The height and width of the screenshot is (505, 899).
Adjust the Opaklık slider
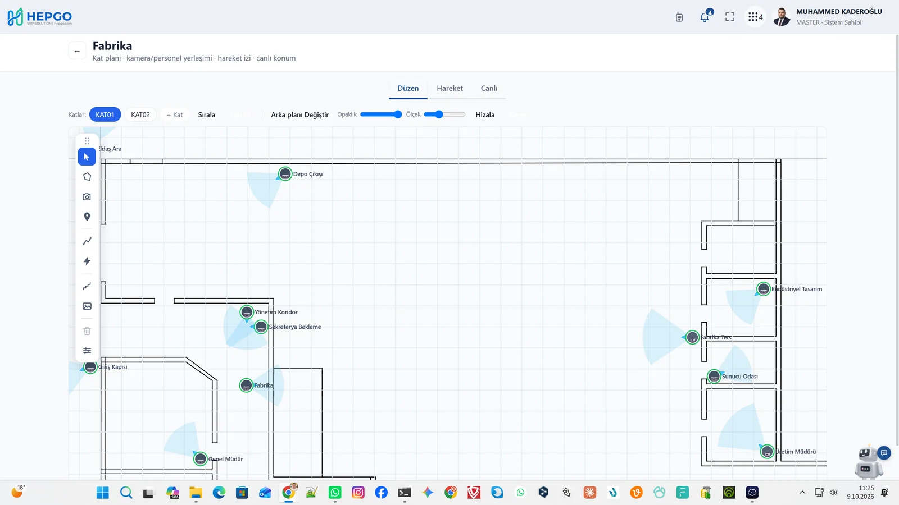[381, 114]
